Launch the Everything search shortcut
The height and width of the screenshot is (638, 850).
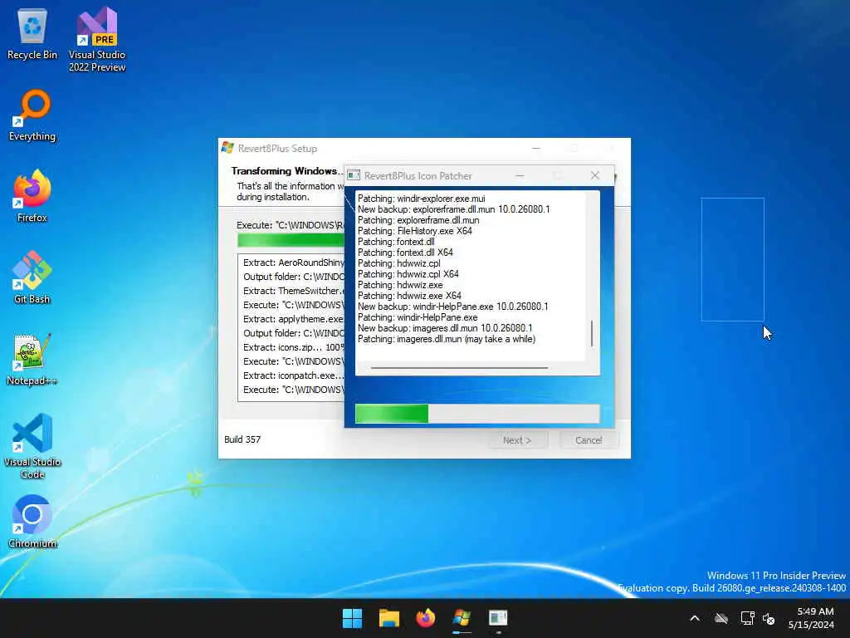(x=32, y=115)
